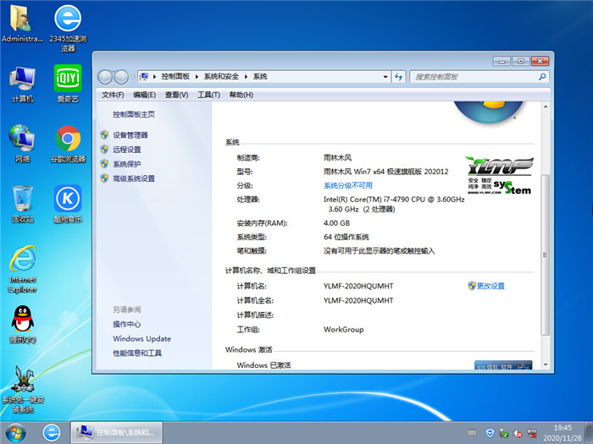Click the safely remove hardware tray icon

[503, 433]
